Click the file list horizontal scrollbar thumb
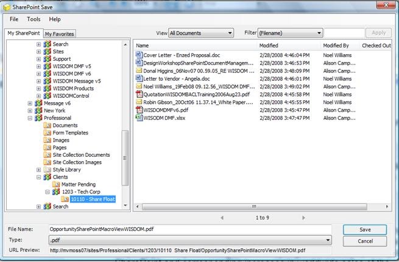 pos(254,207)
